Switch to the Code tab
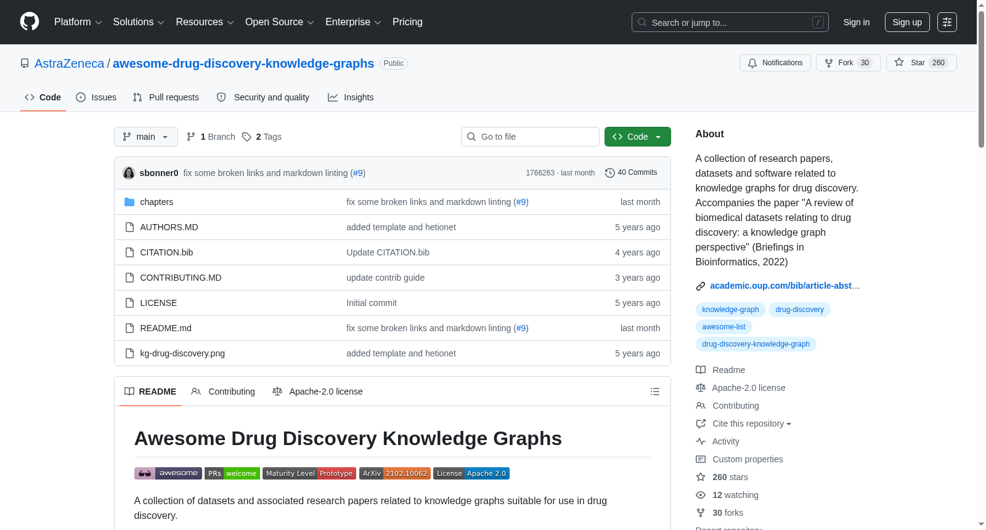986x530 pixels. point(43,97)
